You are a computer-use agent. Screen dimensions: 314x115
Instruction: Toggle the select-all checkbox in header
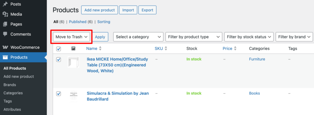coord(59,49)
